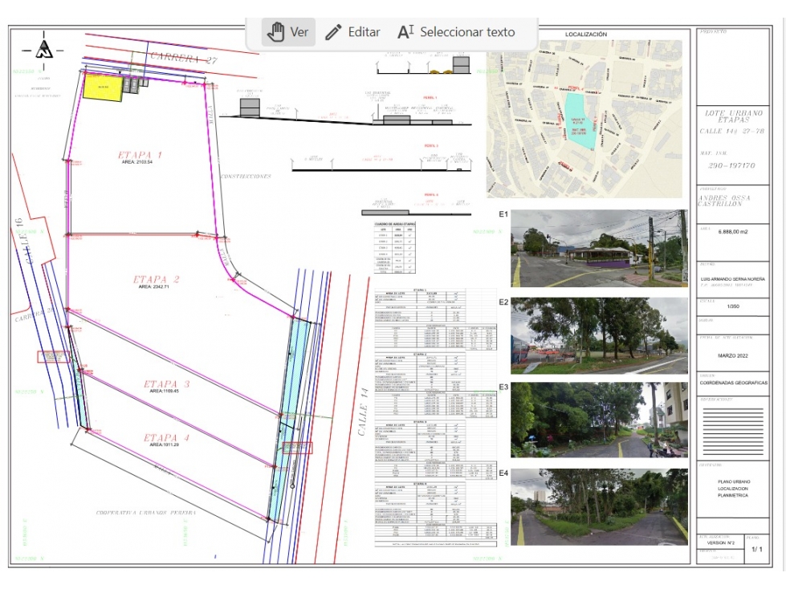Click the CALLE 16 street label
This screenshot has width=786, height=589.
point(24,241)
